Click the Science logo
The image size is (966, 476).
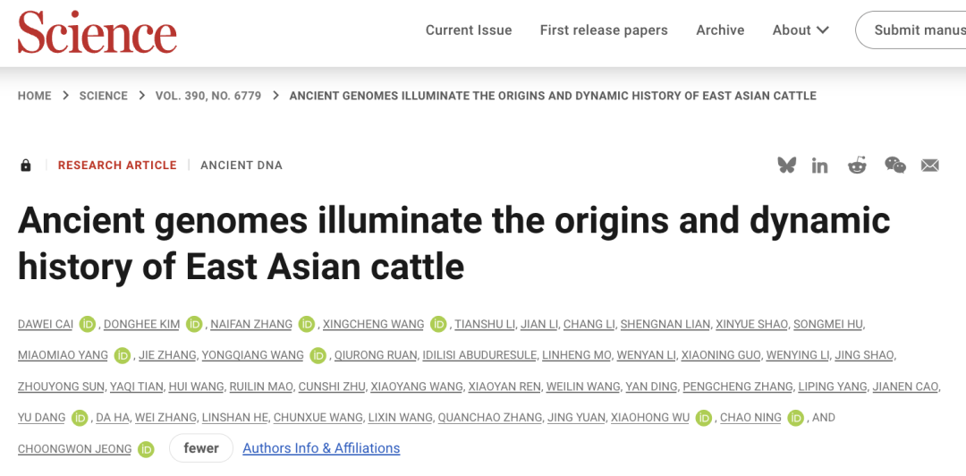click(x=97, y=32)
